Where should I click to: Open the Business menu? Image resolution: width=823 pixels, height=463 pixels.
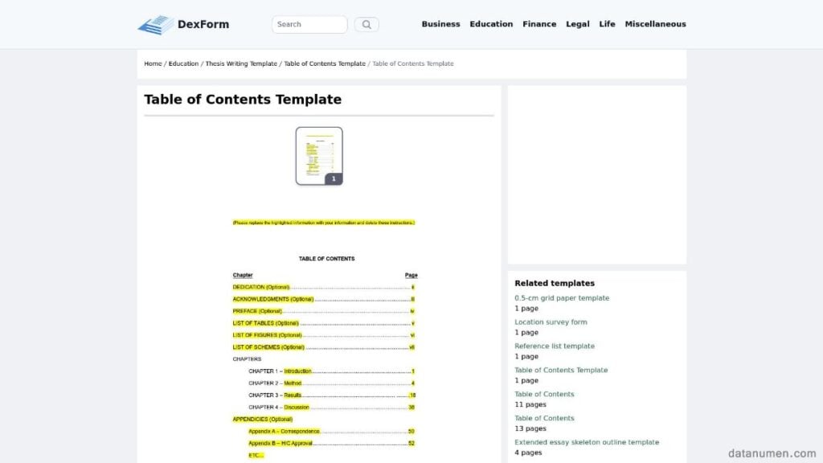click(x=440, y=24)
